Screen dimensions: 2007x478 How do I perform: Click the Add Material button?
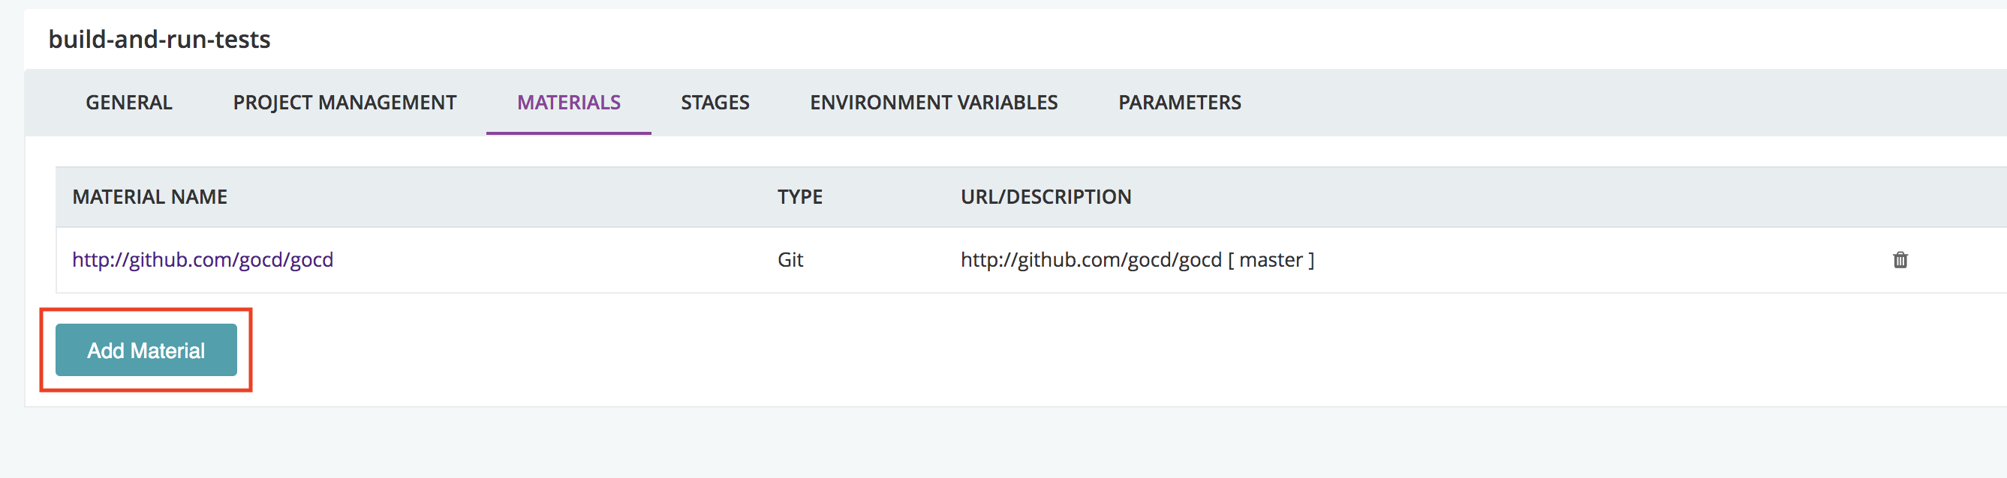(x=146, y=350)
